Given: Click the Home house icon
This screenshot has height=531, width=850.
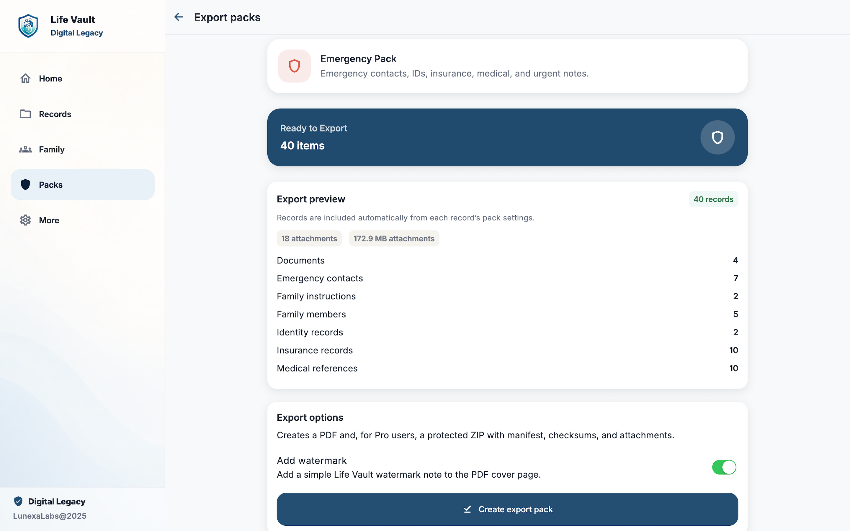Looking at the screenshot, I should pyautogui.click(x=25, y=78).
